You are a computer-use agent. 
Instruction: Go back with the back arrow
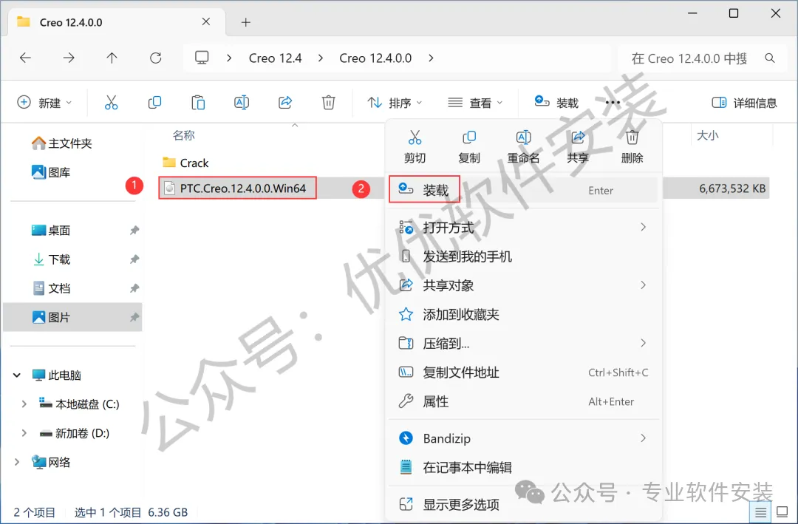(25, 58)
